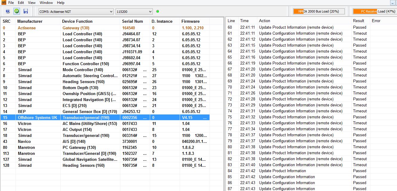397x191 pixels.
Task: Click the Firmware column header
Action: pos(190,21)
